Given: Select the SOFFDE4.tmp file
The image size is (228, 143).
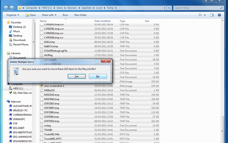Looking at the screenshot, I should tap(99, 121).
